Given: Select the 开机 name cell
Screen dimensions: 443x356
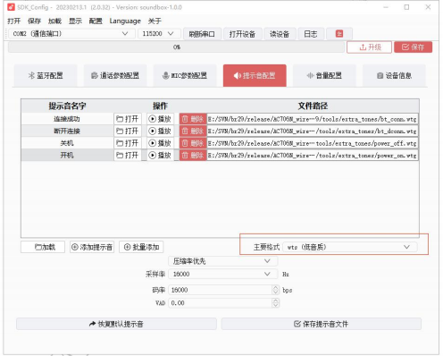Looking at the screenshot, I should click(x=67, y=155).
